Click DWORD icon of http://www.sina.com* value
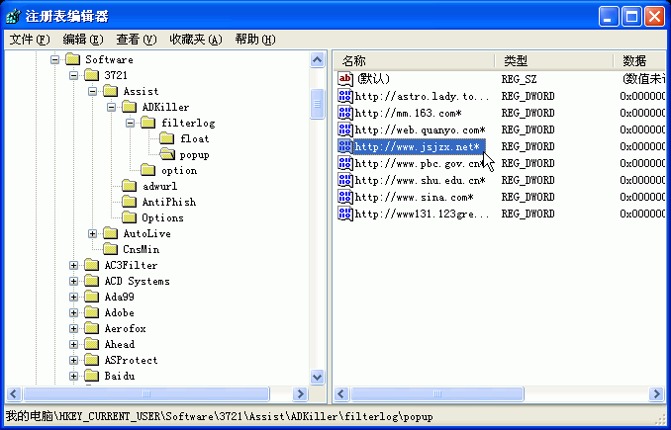671x430 pixels. click(345, 197)
